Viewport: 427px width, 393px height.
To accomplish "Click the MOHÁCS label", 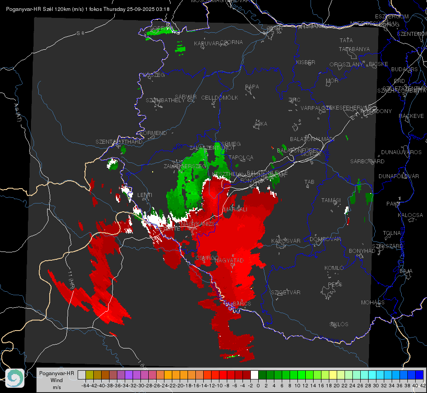I will [x=373, y=302].
